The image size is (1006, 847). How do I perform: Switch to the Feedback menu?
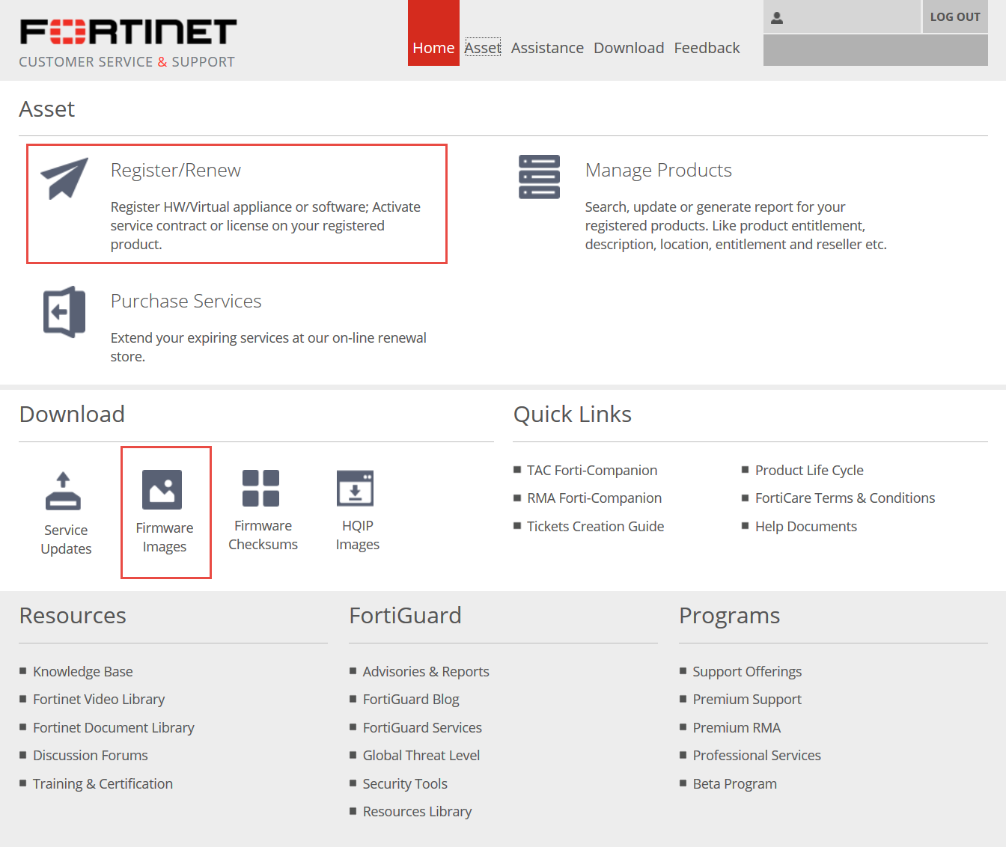[x=707, y=47]
